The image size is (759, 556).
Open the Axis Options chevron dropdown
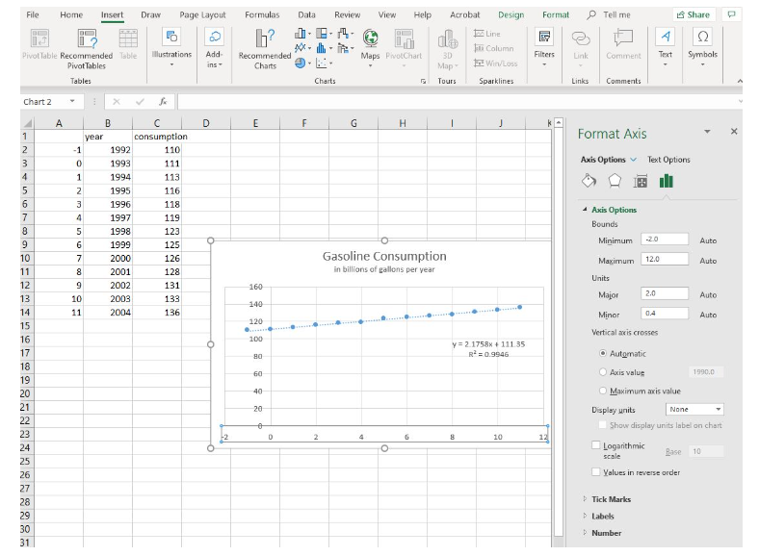(x=633, y=160)
